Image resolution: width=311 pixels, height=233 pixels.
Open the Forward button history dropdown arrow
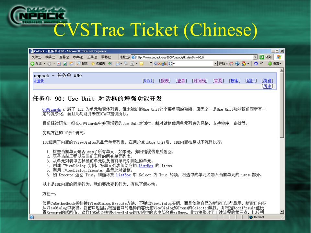tap(54, 64)
